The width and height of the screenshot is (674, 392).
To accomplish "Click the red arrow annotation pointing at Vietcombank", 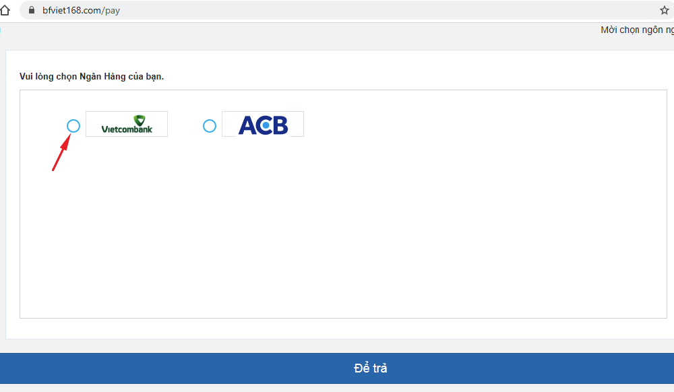I will tap(61, 152).
